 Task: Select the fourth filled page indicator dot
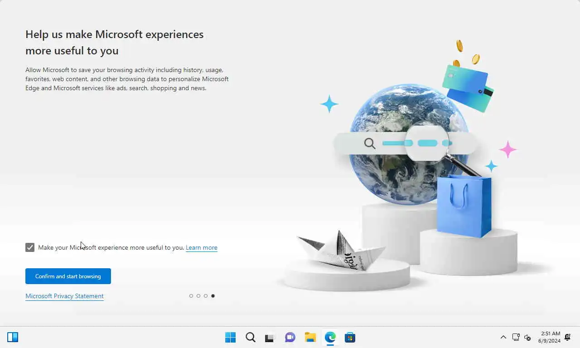(213, 296)
